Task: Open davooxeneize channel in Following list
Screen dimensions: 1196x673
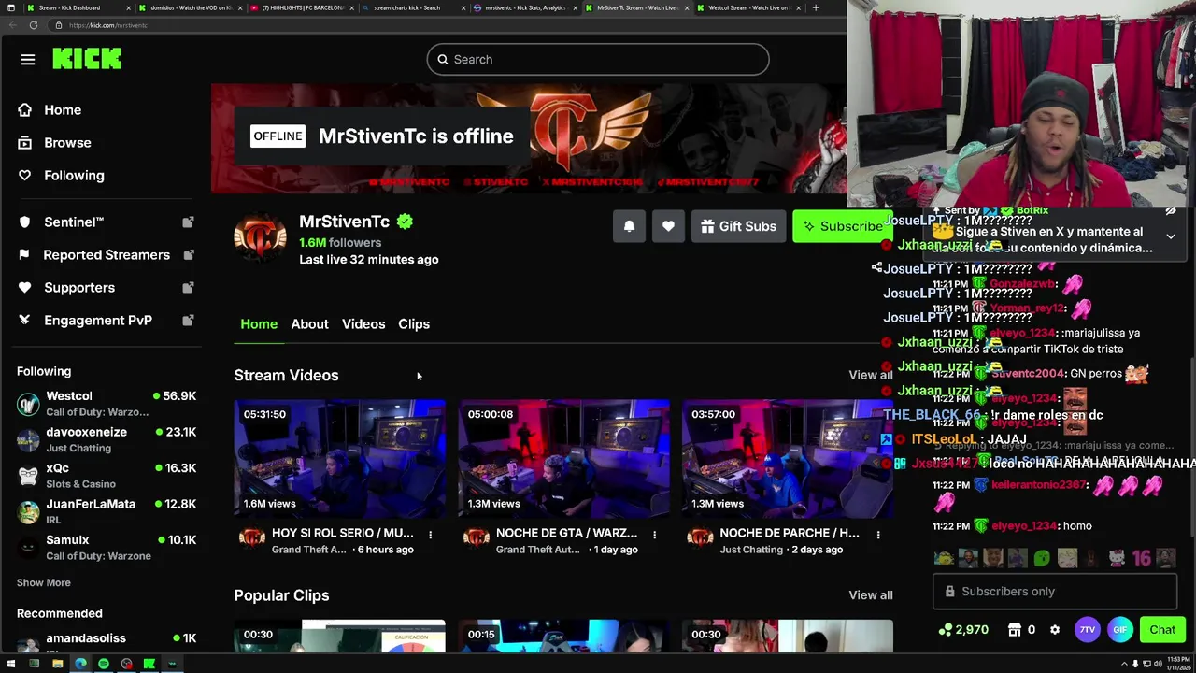Action: coord(107,439)
